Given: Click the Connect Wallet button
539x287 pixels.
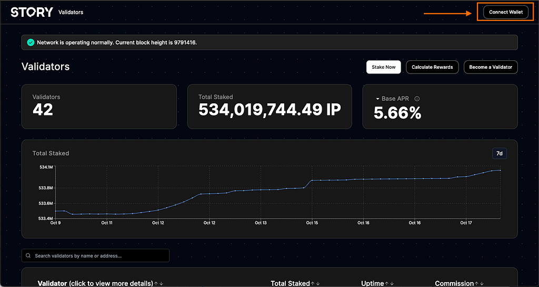Looking at the screenshot, I should pyautogui.click(x=506, y=12).
